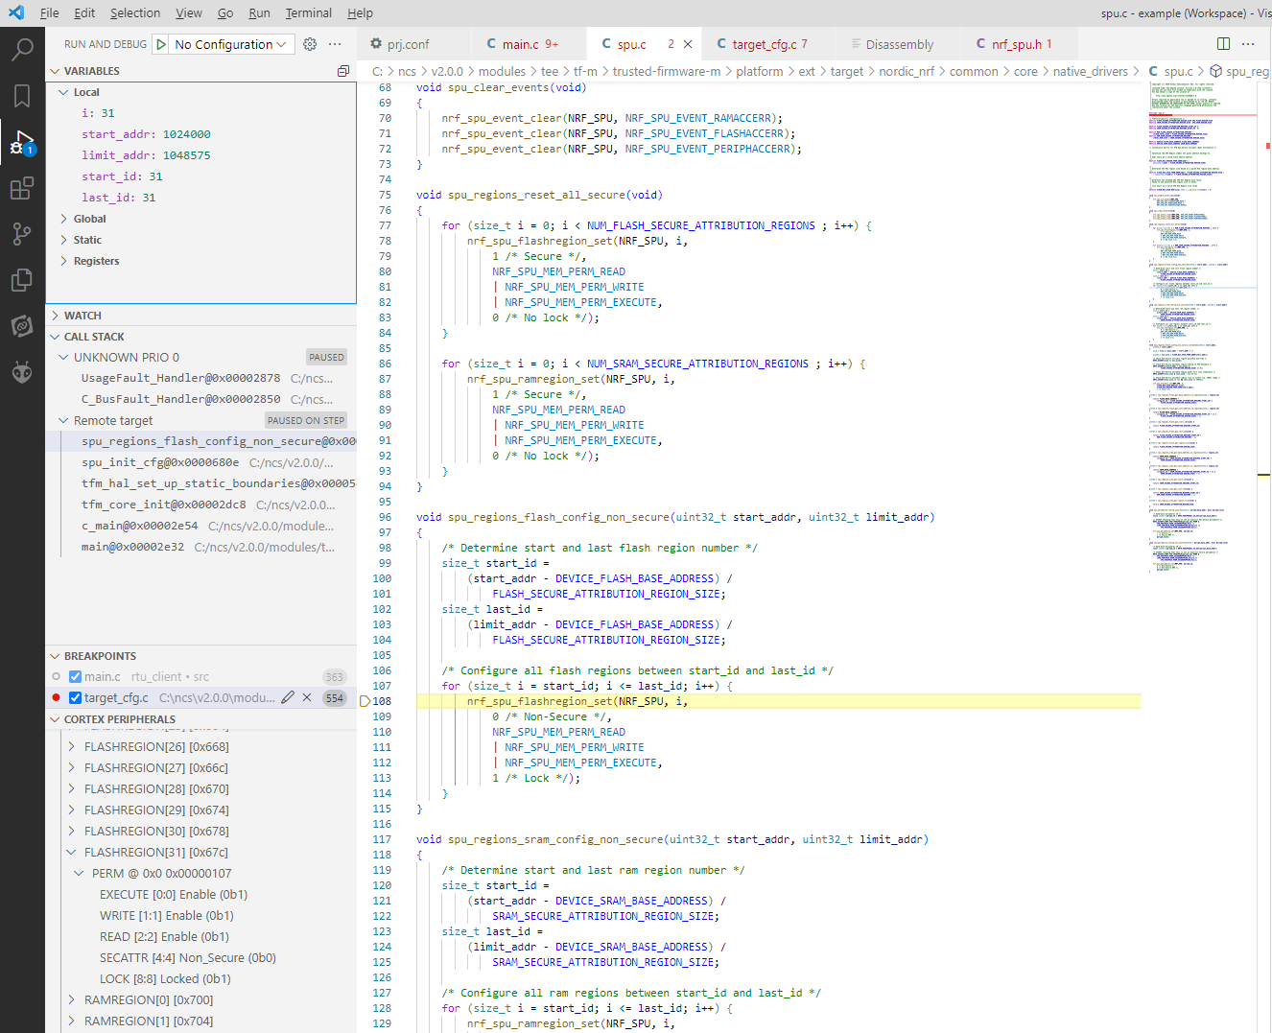Click the start_addr variable value 1024000
This screenshot has height=1033, width=1272.
[x=186, y=134]
